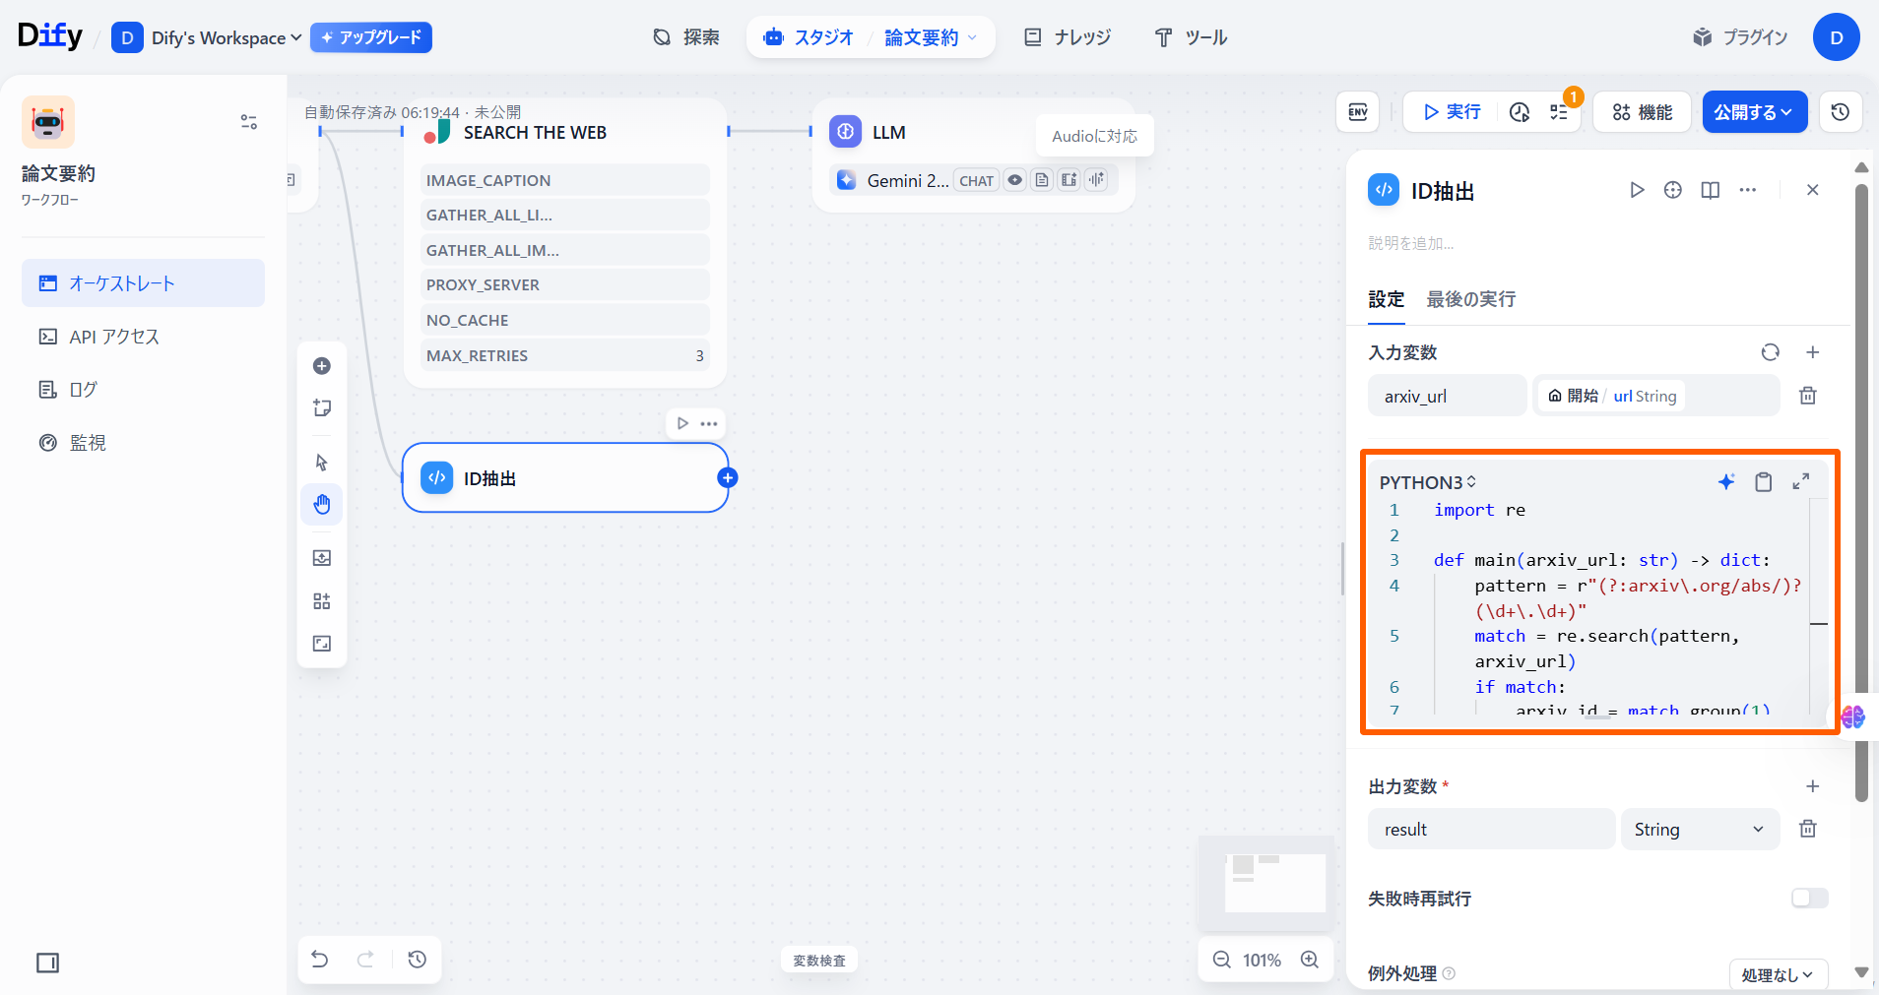This screenshot has height=995, width=1879.
Task: Click the zoom in magnifier icon
Action: (x=1309, y=960)
